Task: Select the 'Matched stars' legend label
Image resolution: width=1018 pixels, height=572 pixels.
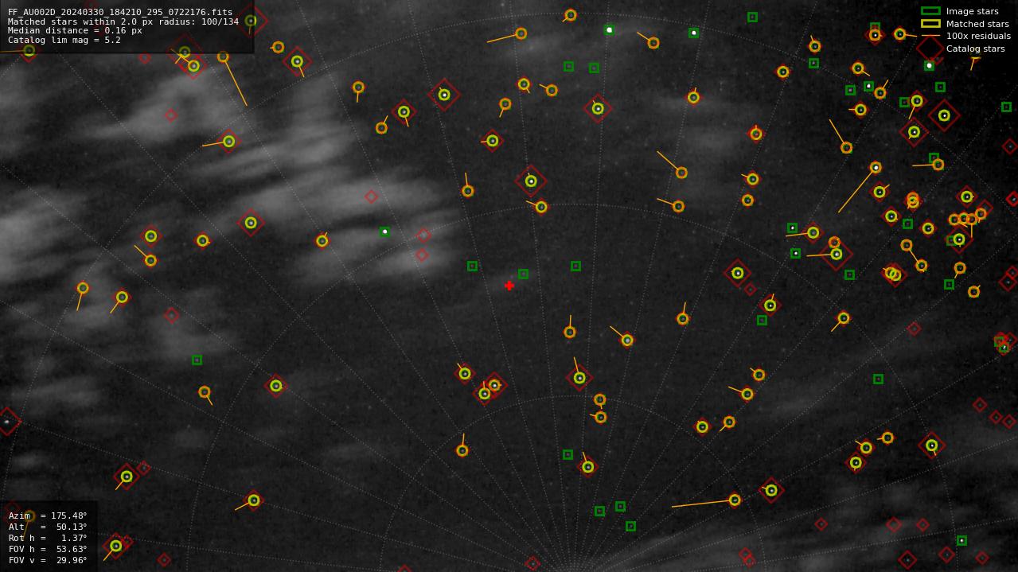Action: click(x=977, y=24)
